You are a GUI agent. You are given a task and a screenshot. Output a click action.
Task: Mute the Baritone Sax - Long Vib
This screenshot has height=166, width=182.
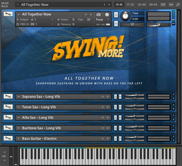120,128
